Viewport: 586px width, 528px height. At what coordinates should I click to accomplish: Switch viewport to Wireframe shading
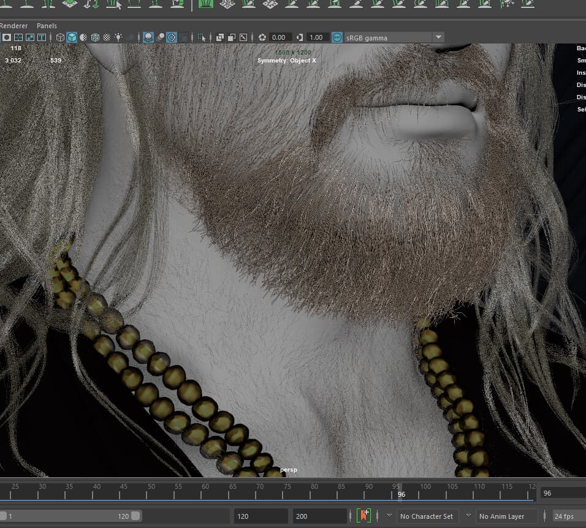tap(60, 37)
